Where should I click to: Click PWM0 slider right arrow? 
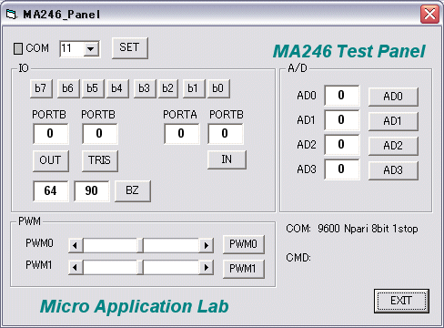pyautogui.click(x=207, y=245)
